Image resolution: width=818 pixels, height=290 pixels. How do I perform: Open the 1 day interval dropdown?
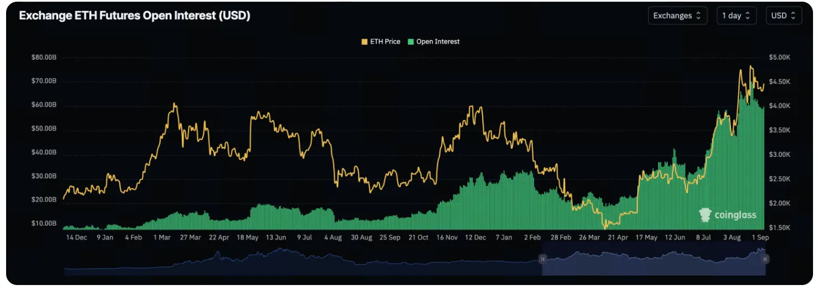(736, 15)
